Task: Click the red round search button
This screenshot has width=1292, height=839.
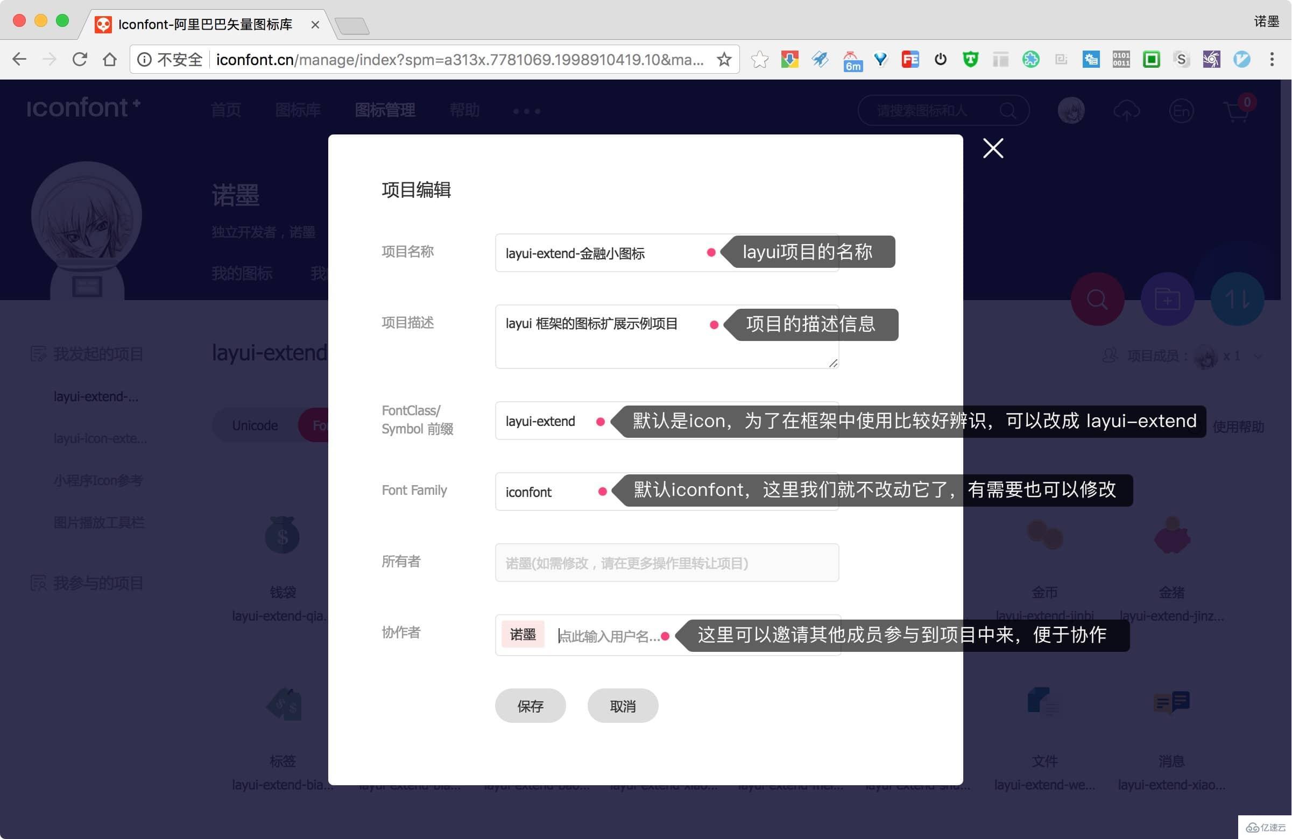Action: [x=1097, y=299]
